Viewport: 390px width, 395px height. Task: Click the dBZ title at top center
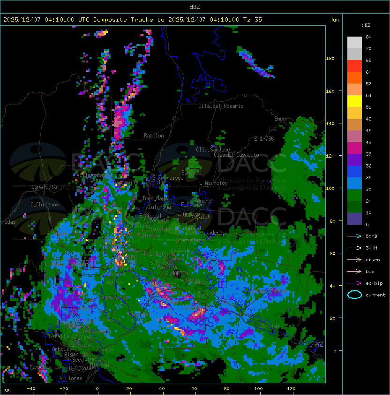coord(195,7)
